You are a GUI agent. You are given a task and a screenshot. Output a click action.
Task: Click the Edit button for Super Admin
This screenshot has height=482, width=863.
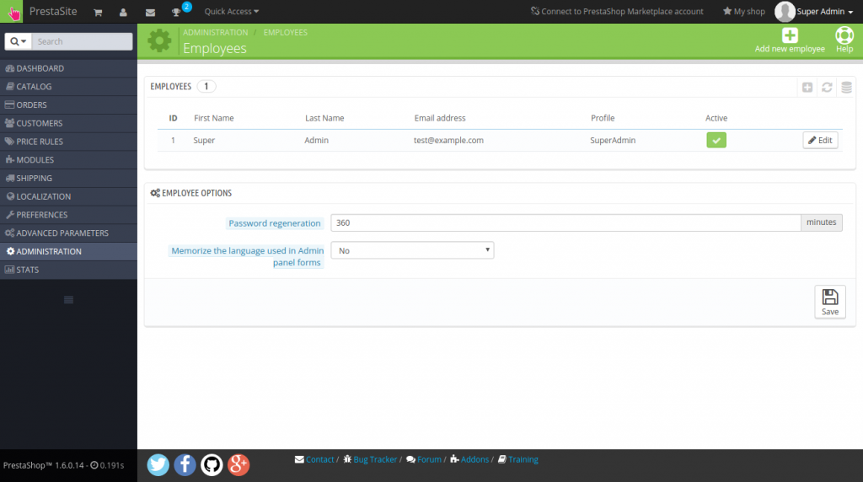820,141
